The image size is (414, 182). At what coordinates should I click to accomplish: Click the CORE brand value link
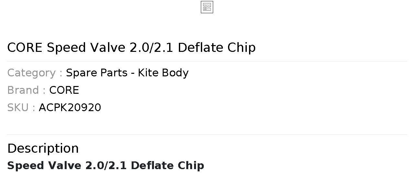point(64,90)
